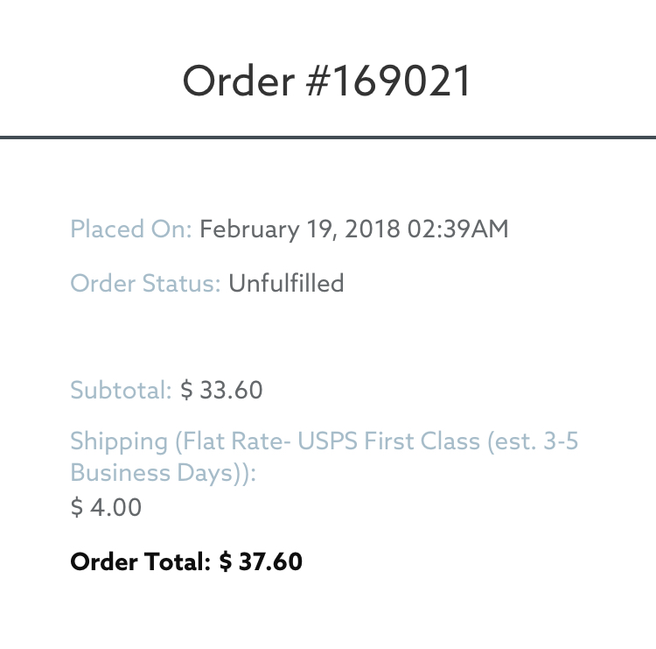This screenshot has width=656, height=649.
Task: Select the Order Status label
Action: coord(145,283)
